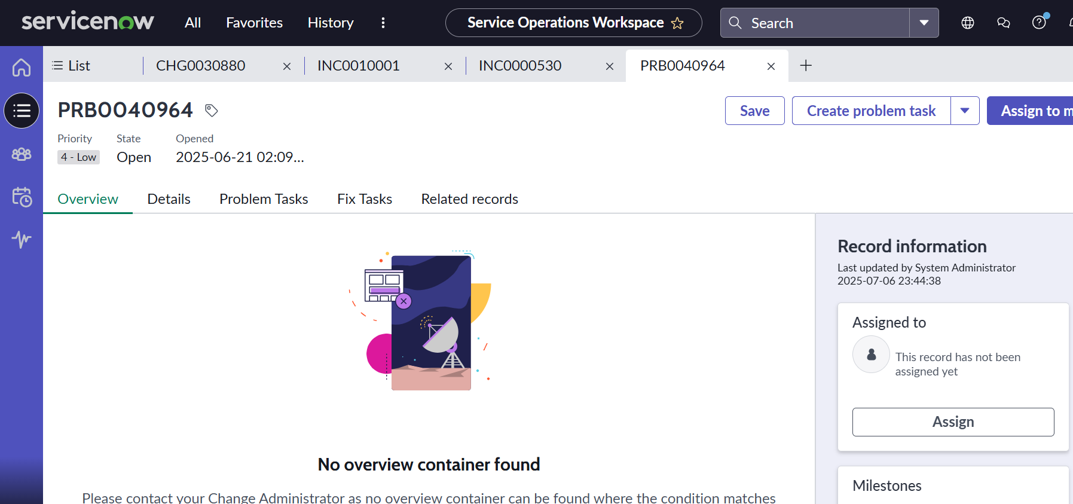
Task: Switch to the List tab
Action: 71,66
